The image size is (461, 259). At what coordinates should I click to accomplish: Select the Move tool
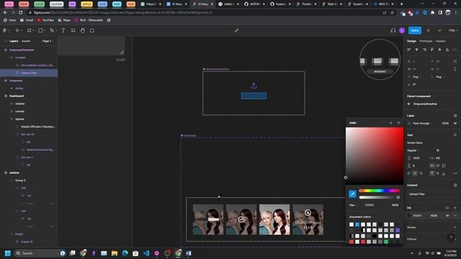click(17, 30)
